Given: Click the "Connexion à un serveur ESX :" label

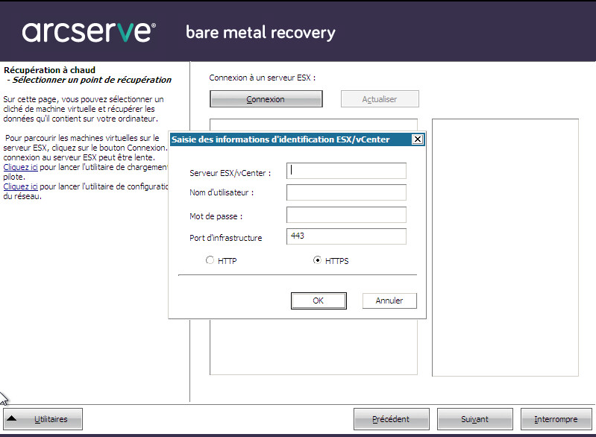Looking at the screenshot, I should tap(263, 78).
